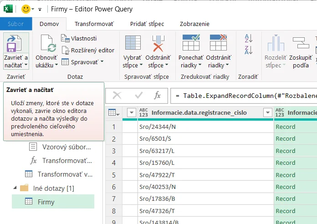317x224 pixels.
Task: Select the Iné dotazy [1] folder
Action: 47,188
